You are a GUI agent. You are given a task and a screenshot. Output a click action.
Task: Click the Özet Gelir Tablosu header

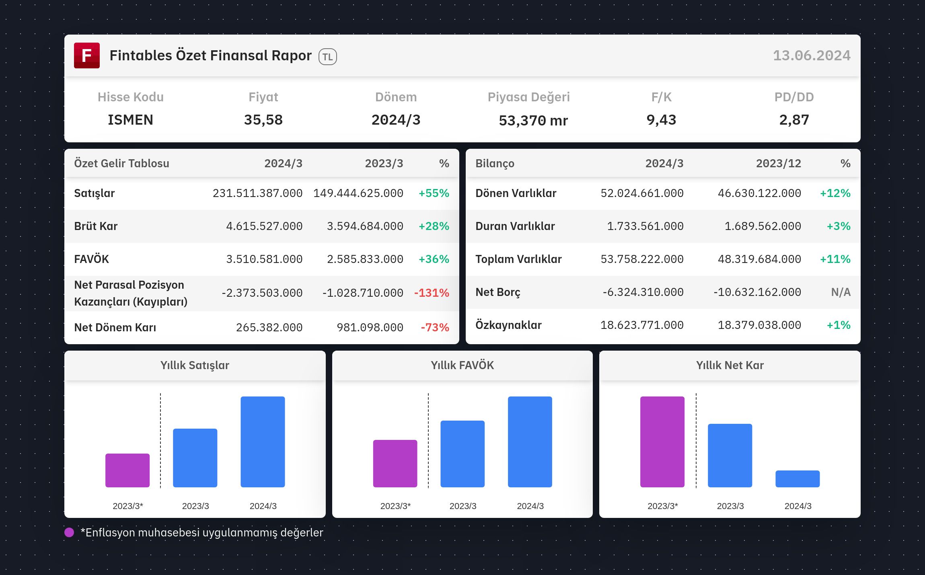click(121, 164)
